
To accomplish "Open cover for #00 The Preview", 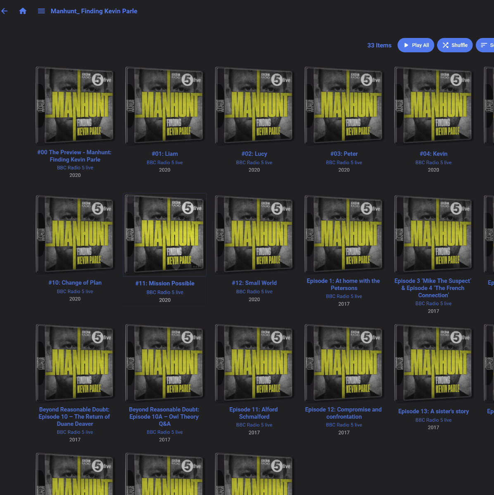I will (x=75, y=105).
